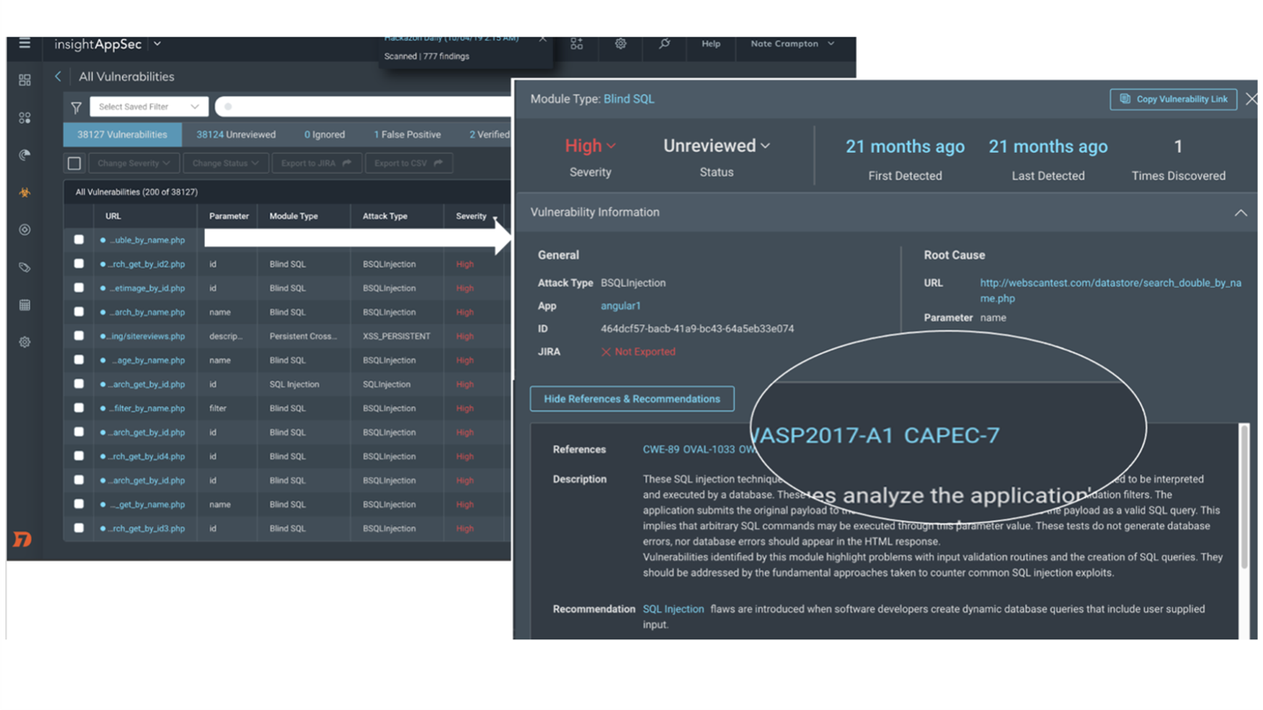
Task: Check the rch_get_by_id3.php row checkbox
Action: coord(79,528)
